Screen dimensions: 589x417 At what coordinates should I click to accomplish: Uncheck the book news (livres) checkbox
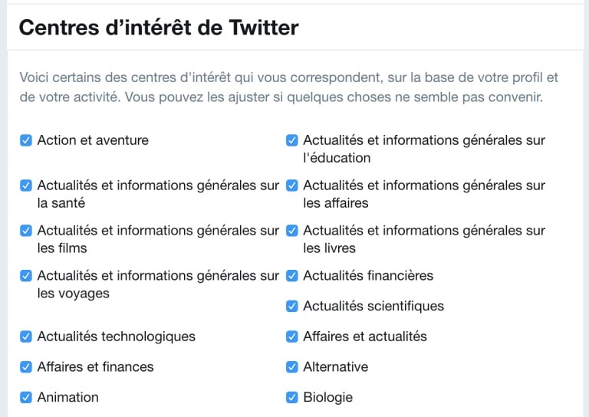click(292, 231)
